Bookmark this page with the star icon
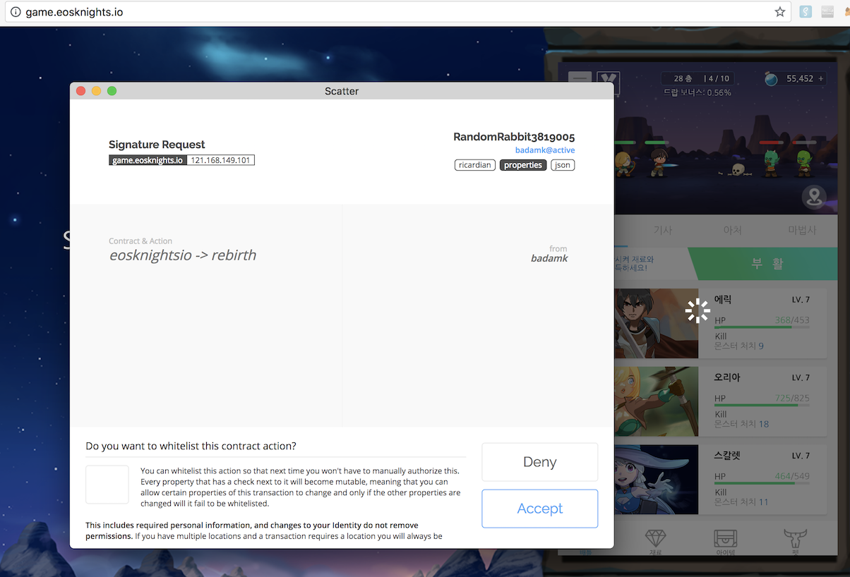 pos(780,12)
